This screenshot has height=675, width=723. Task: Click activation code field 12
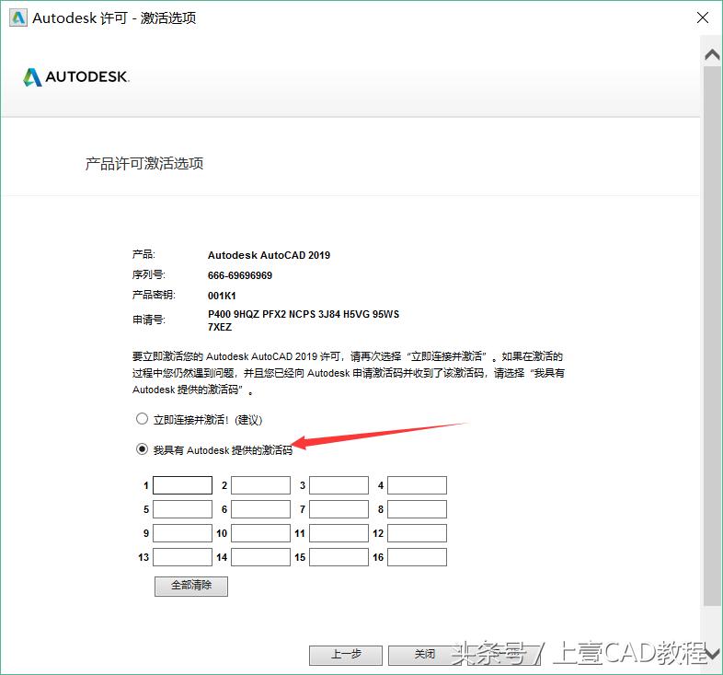point(417,533)
